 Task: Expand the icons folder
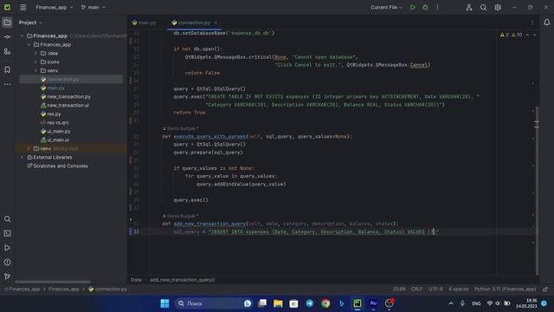(35, 62)
